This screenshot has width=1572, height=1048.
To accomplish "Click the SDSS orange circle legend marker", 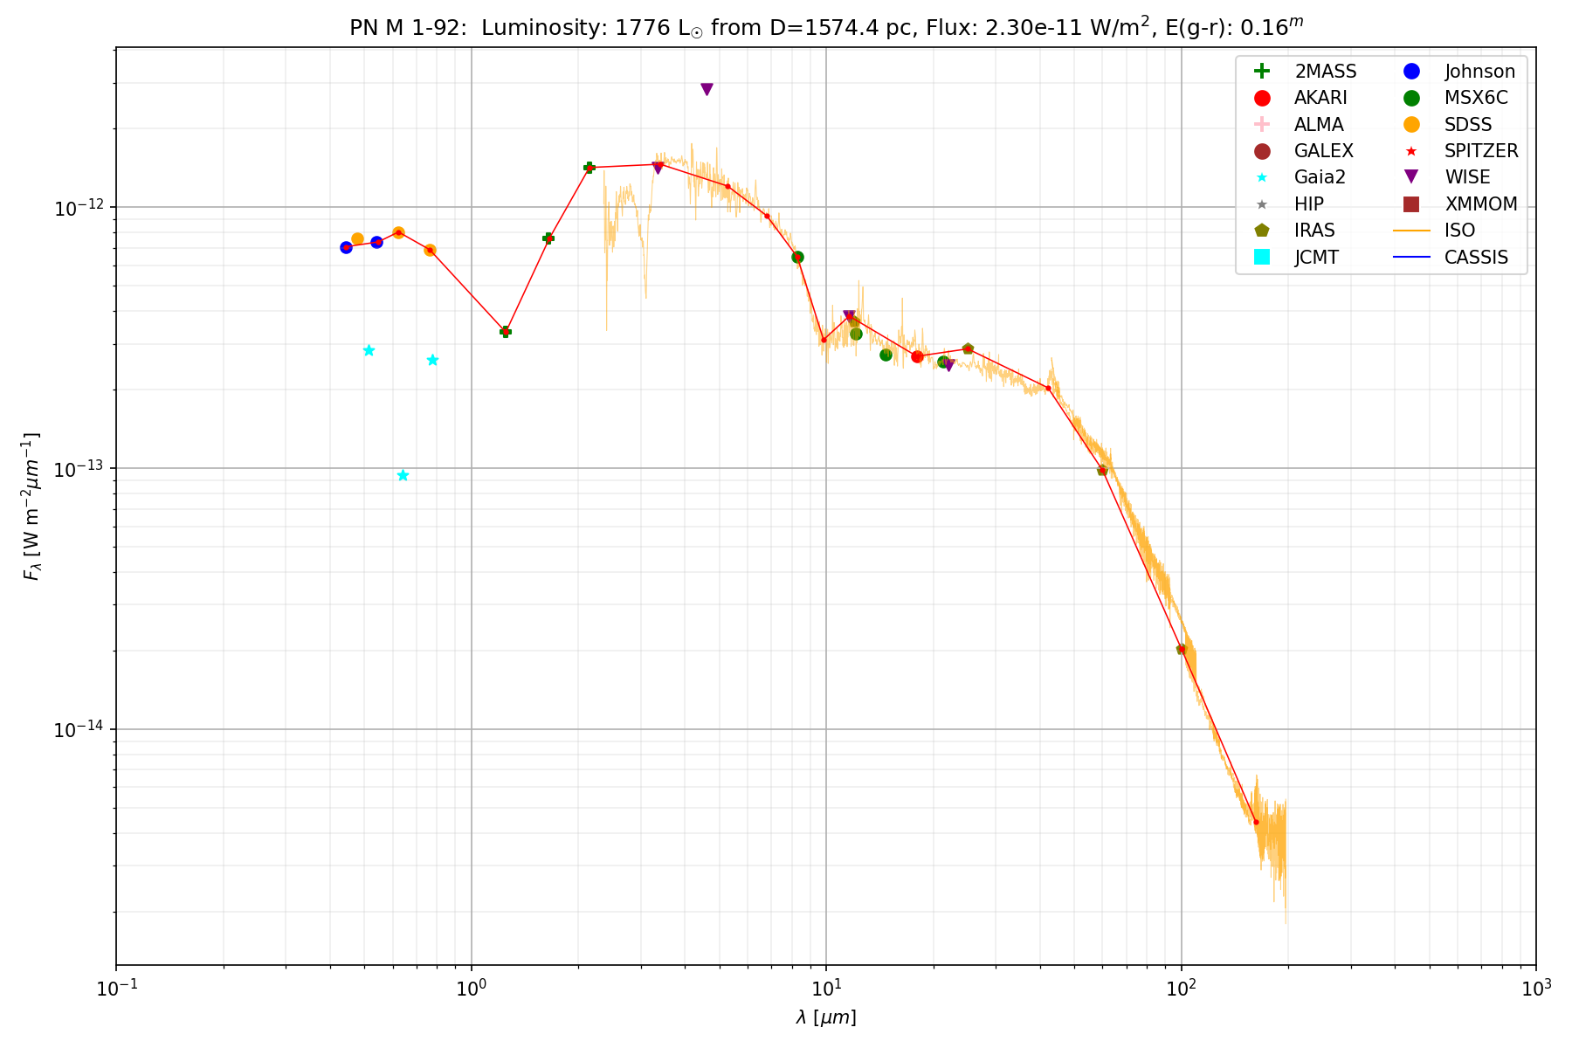I will (x=1411, y=125).
